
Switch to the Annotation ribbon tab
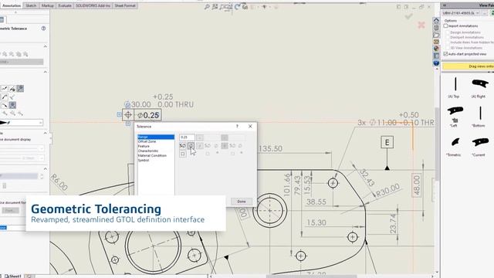click(x=11, y=5)
